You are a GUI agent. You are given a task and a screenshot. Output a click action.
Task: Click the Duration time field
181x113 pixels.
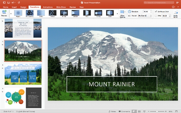pyautogui.click(x=146, y=11)
